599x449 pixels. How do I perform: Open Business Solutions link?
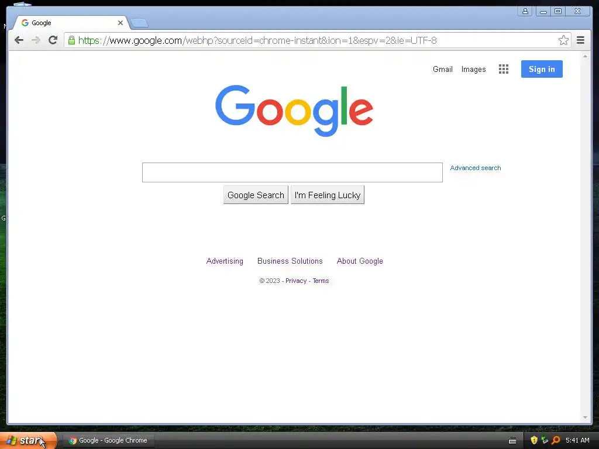tap(290, 261)
